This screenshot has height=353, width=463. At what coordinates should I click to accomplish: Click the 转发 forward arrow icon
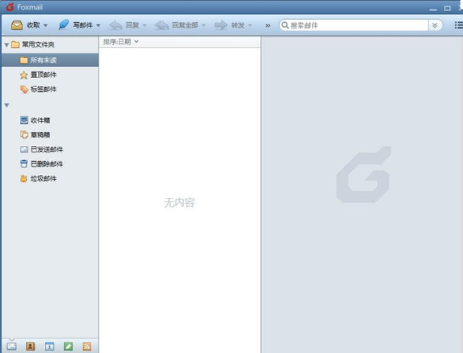[220, 25]
